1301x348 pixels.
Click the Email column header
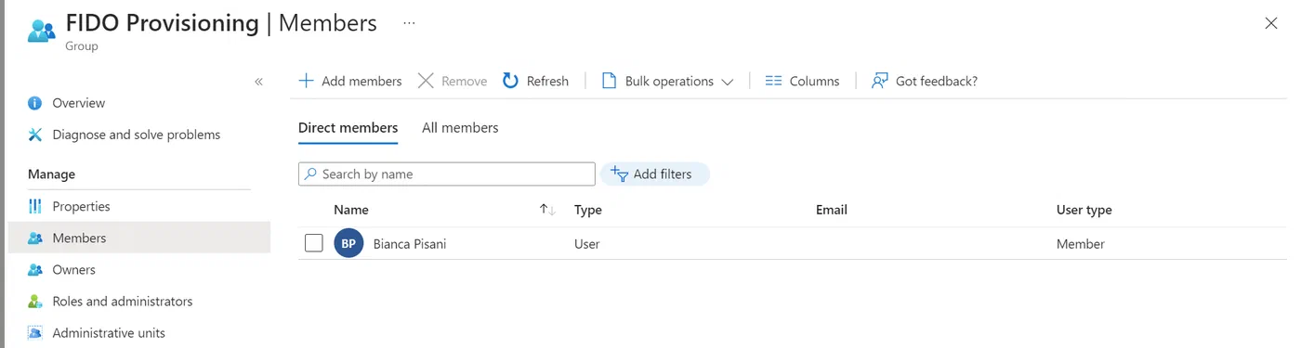pos(832,210)
